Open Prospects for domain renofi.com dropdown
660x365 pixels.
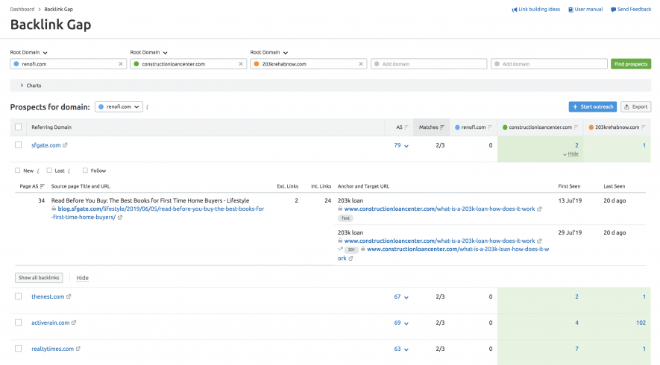119,107
